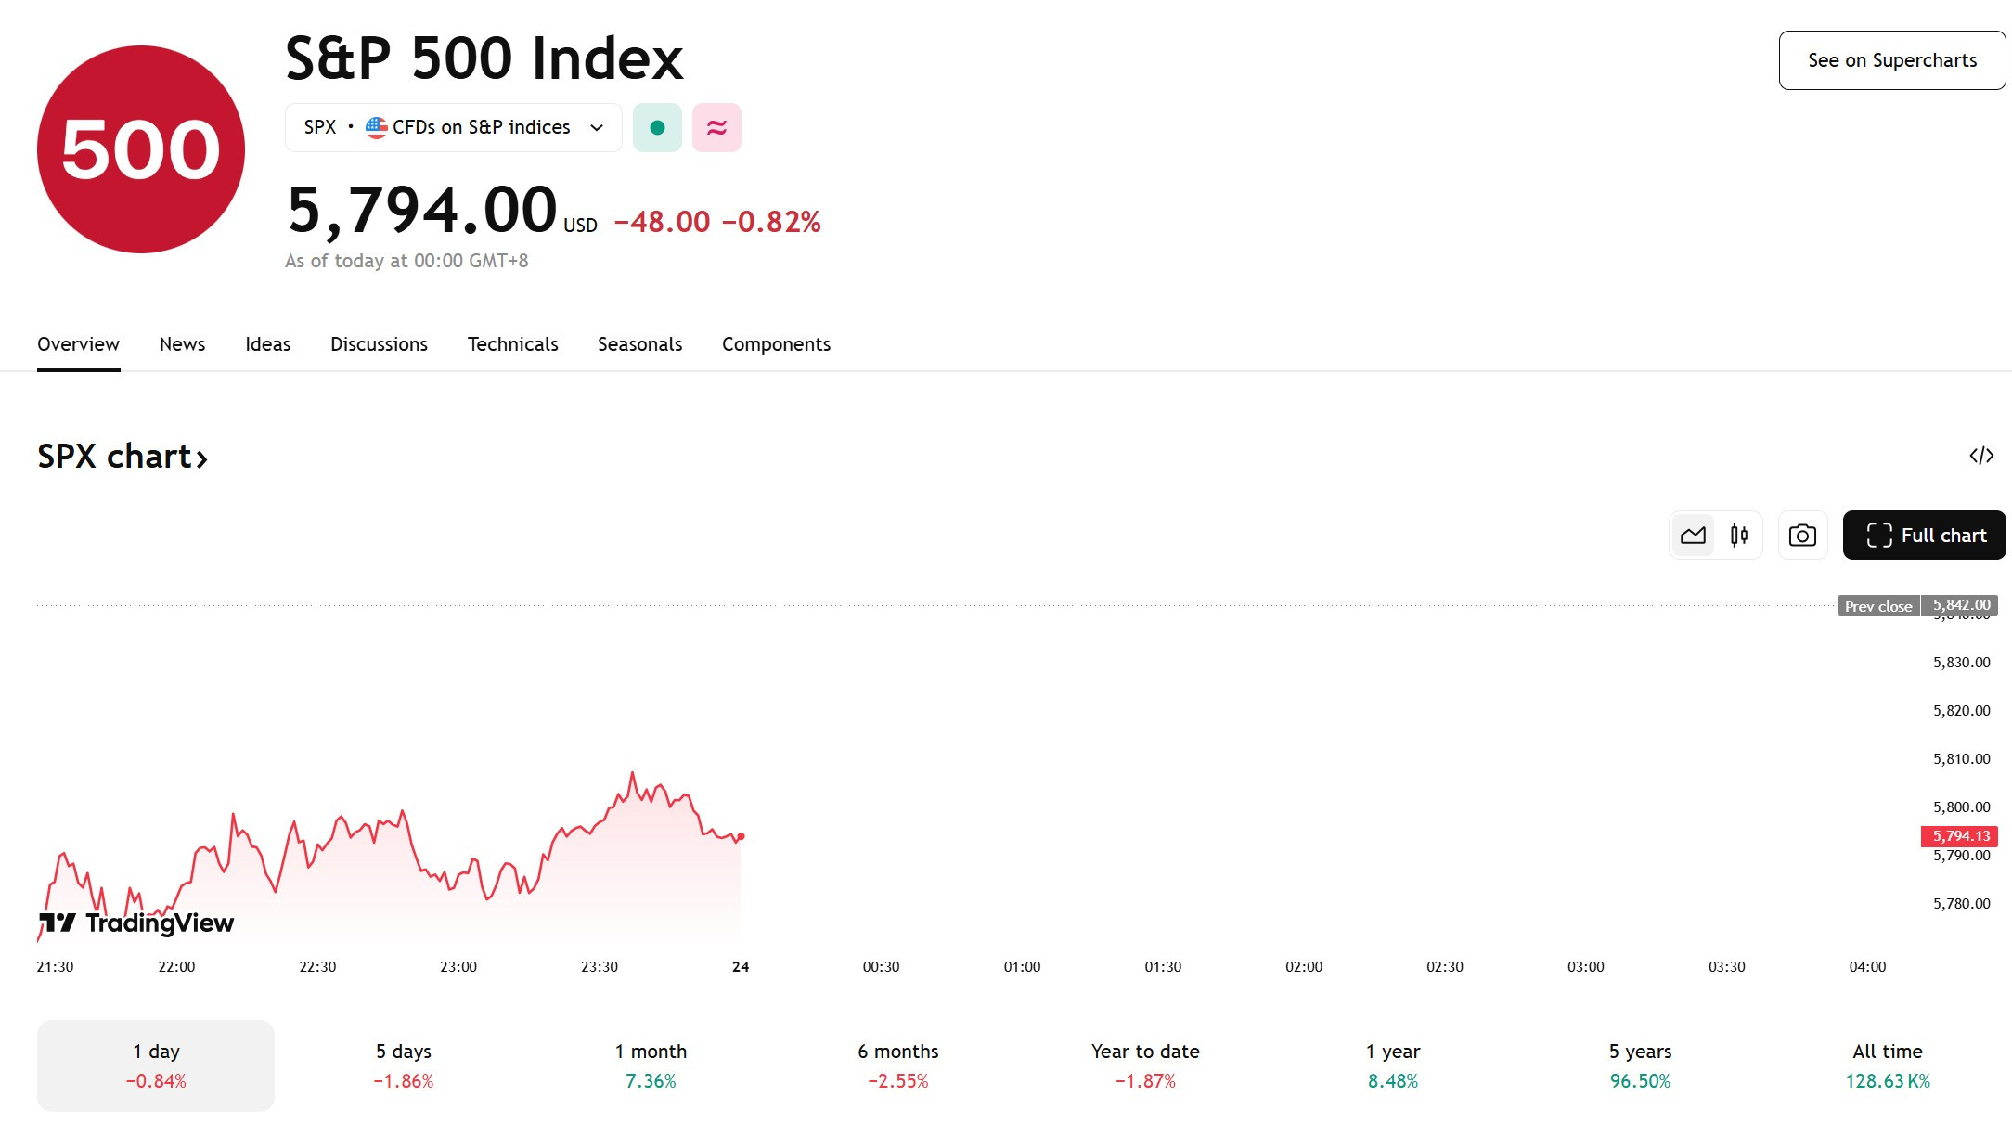Switch to the Components tab
2012x1123 pixels.
point(776,344)
